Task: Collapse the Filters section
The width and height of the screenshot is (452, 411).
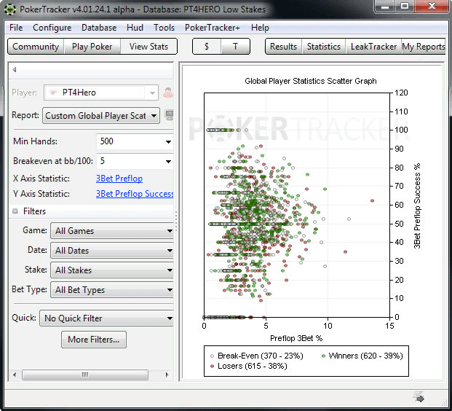Action: [15, 211]
